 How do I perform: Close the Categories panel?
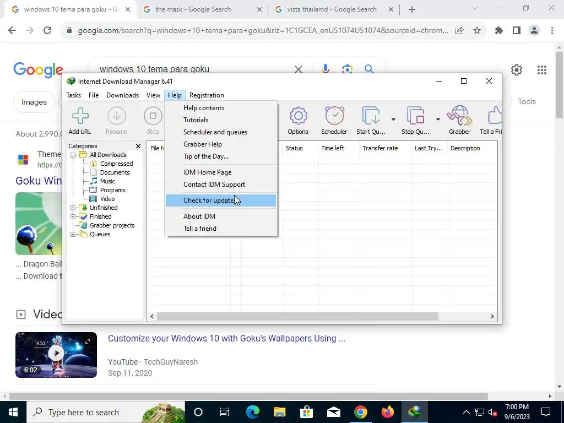click(138, 146)
